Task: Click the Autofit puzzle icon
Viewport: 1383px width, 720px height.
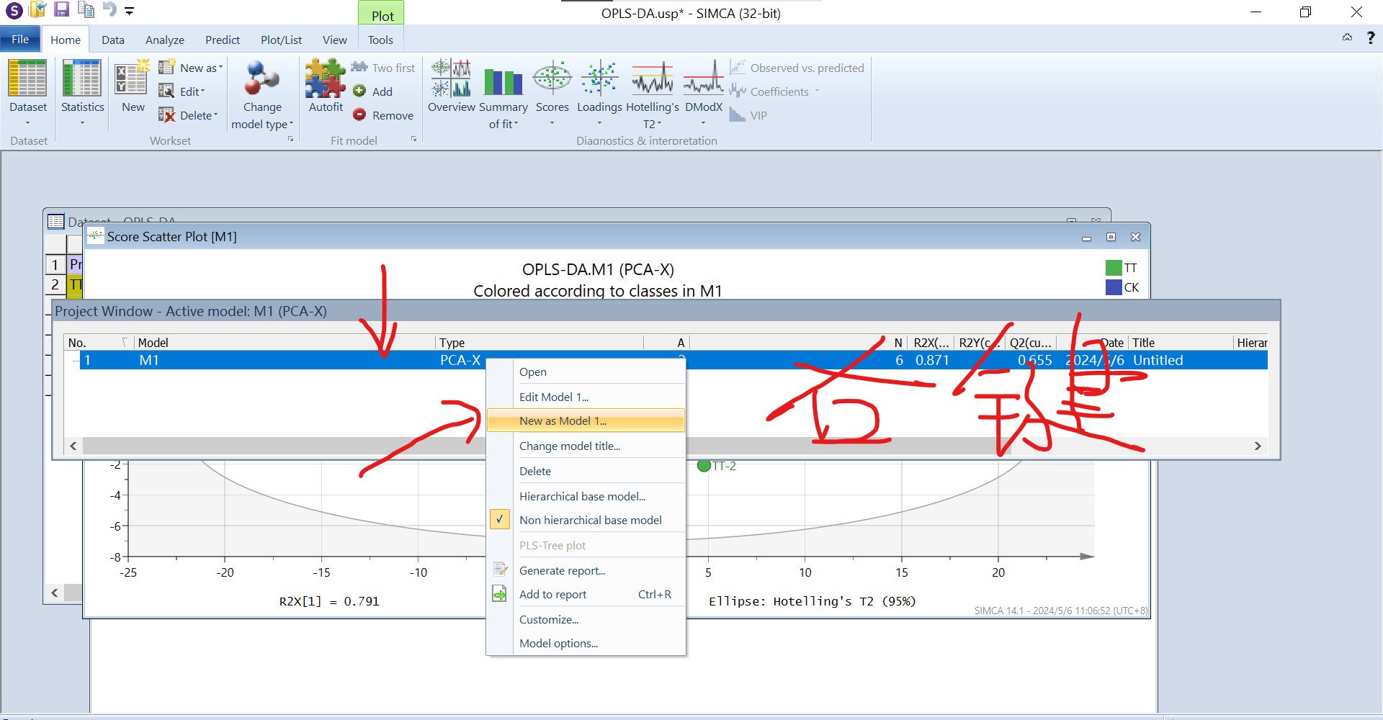Action: pos(326,79)
